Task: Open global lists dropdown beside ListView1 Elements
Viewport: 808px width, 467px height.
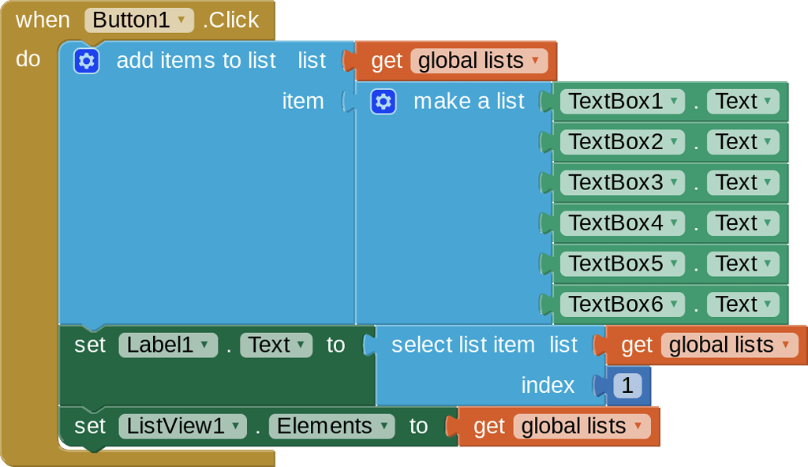Action: click(582, 427)
